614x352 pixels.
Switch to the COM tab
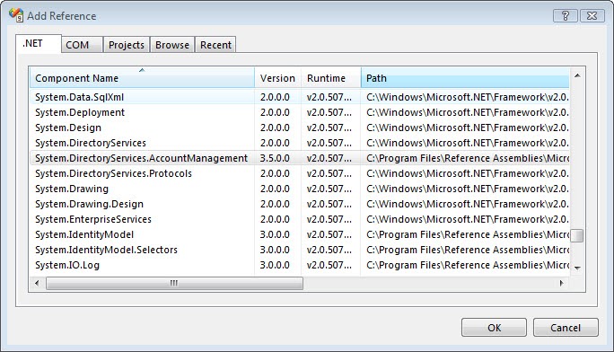82,45
